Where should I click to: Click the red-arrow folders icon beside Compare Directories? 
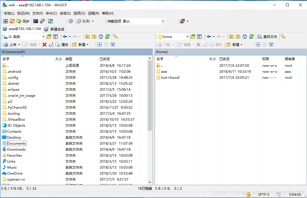pos(12,21)
